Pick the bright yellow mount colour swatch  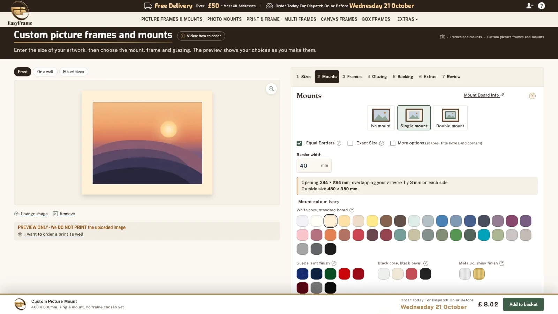pos(372,221)
